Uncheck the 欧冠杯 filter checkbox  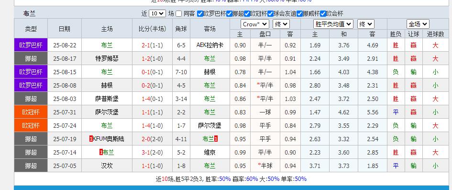(x=247, y=13)
